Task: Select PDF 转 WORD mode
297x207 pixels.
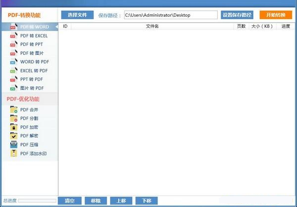Action: [30, 27]
